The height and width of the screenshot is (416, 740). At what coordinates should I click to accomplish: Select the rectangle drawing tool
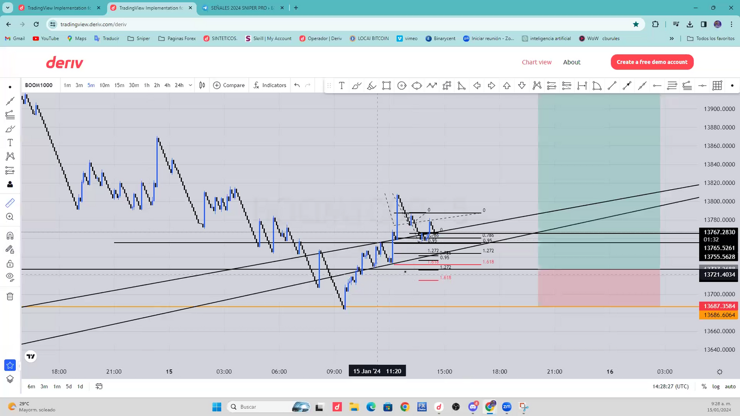pos(387,85)
